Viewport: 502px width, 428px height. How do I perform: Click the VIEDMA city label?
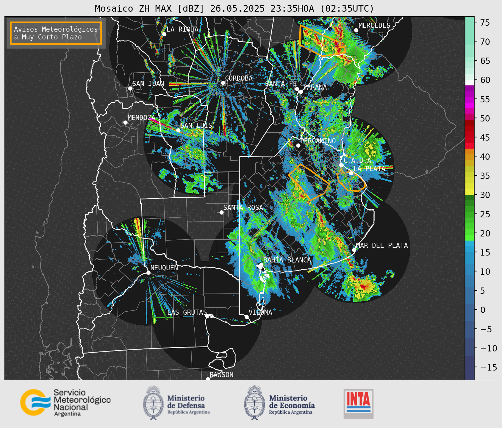(260, 312)
